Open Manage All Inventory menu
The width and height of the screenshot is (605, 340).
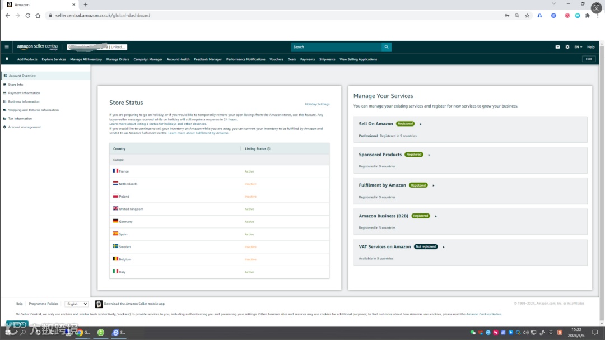(86, 59)
